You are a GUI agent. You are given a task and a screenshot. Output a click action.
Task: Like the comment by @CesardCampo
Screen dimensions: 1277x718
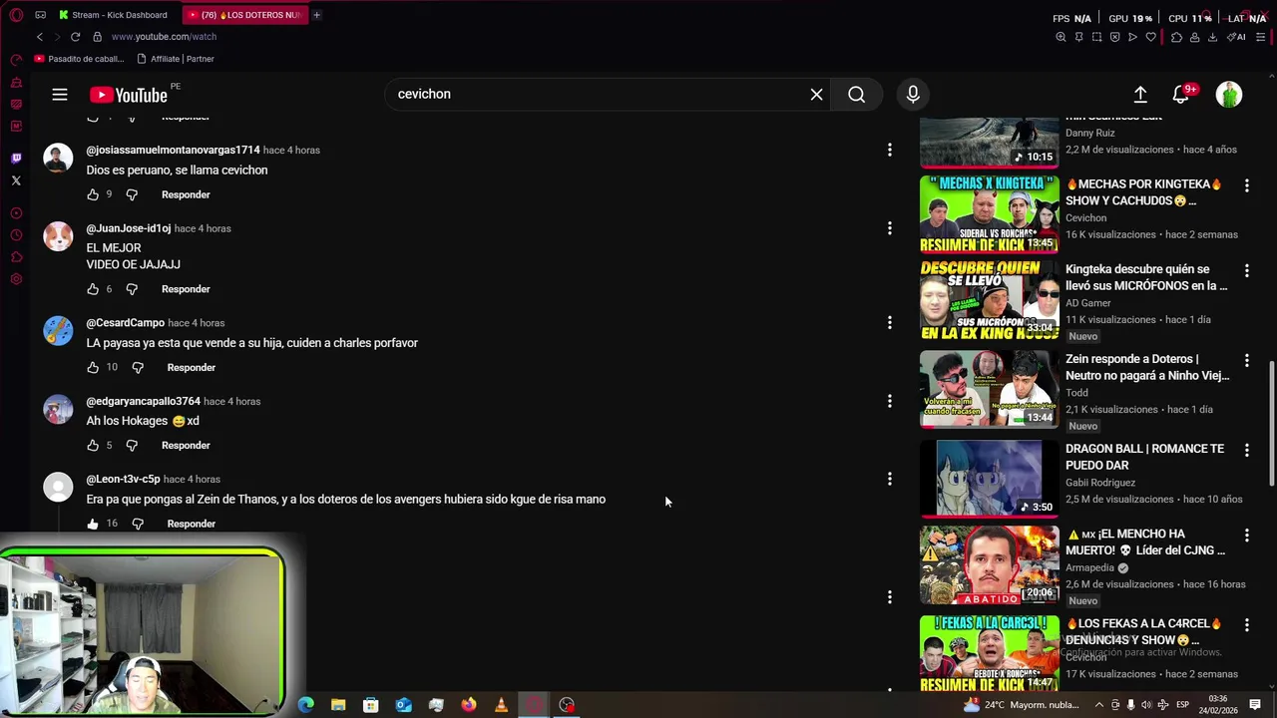click(93, 368)
